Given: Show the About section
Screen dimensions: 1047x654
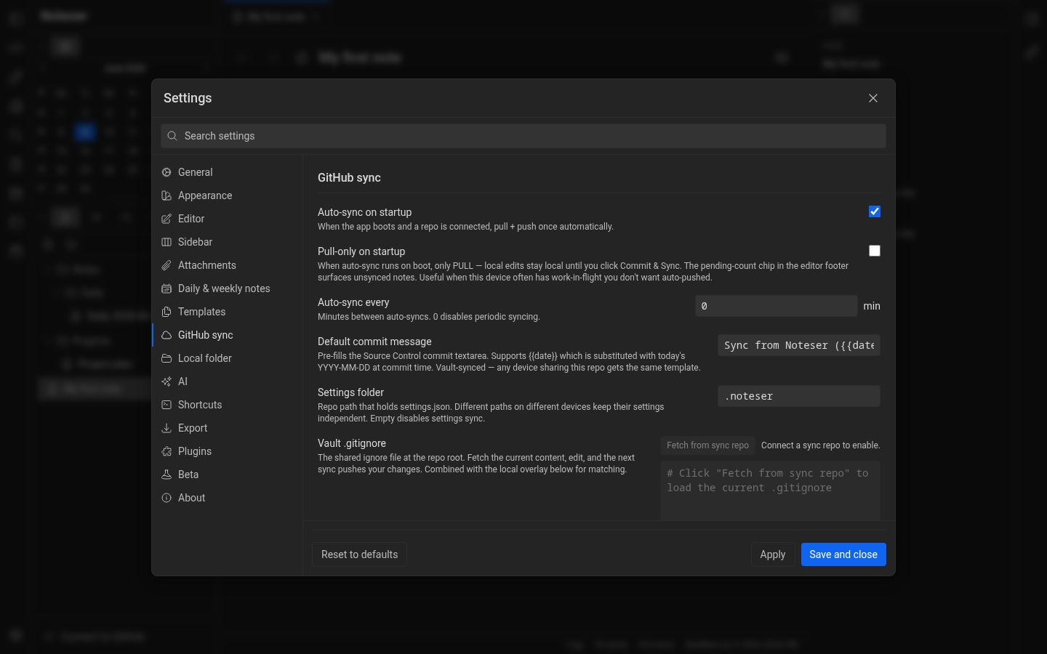Looking at the screenshot, I should tap(226, 498).
